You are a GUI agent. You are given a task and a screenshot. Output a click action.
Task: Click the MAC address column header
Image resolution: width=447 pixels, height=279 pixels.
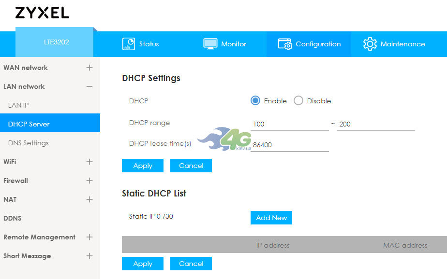point(405,245)
